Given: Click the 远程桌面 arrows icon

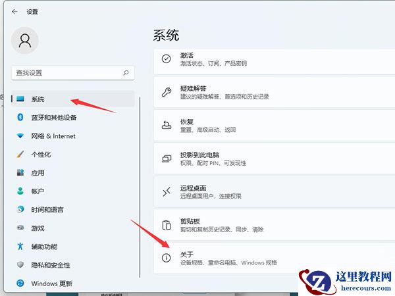Looking at the screenshot, I should click(167, 192).
